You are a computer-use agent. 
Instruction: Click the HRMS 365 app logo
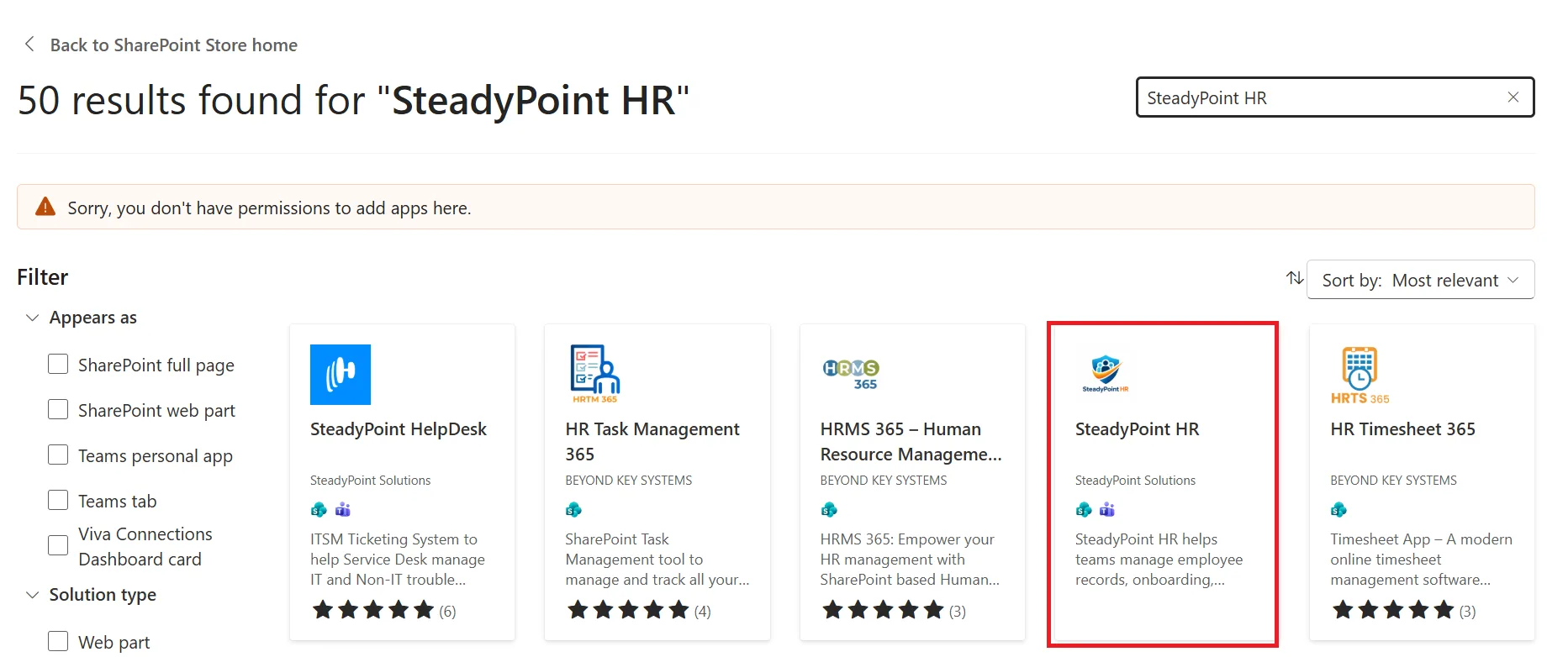(851, 375)
